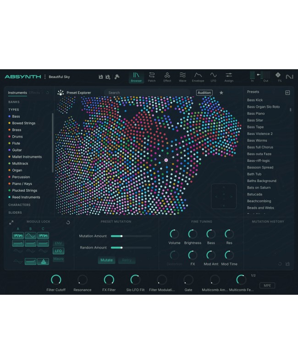Filter by Bowed Strings type

pos(22,123)
